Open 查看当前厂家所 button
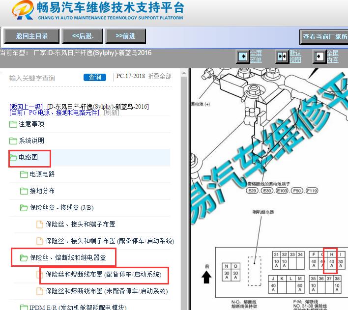 coord(324,37)
